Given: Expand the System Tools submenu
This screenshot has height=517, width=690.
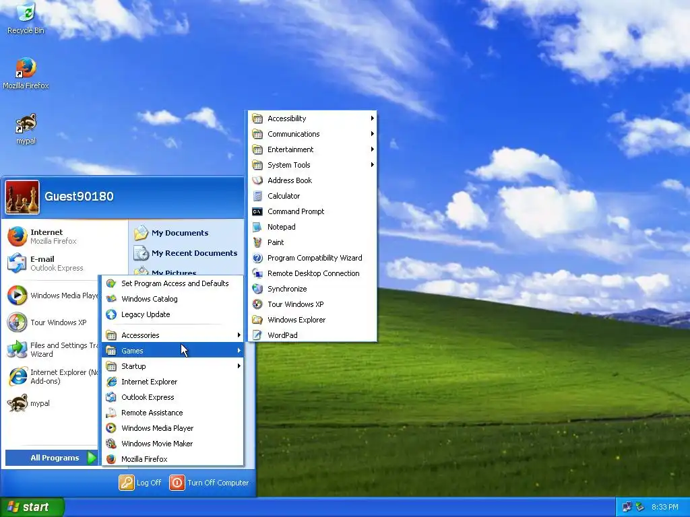Looking at the screenshot, I should pos(313,165).
